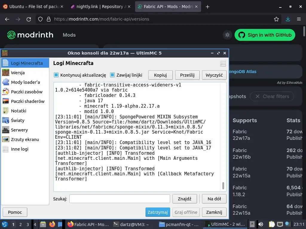
Task: Switch to virtual desktop 2
Action: [21, 225]
